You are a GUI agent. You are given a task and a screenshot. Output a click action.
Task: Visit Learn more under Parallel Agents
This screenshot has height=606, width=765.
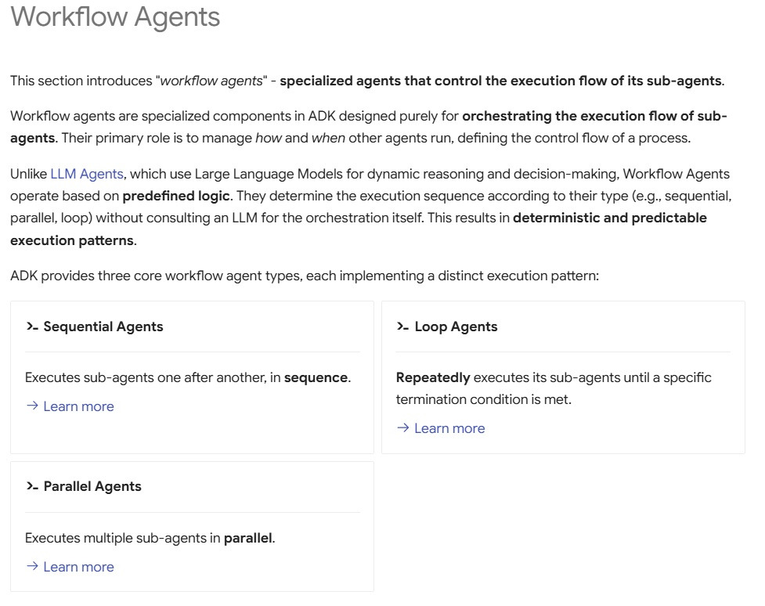(78, 567)
